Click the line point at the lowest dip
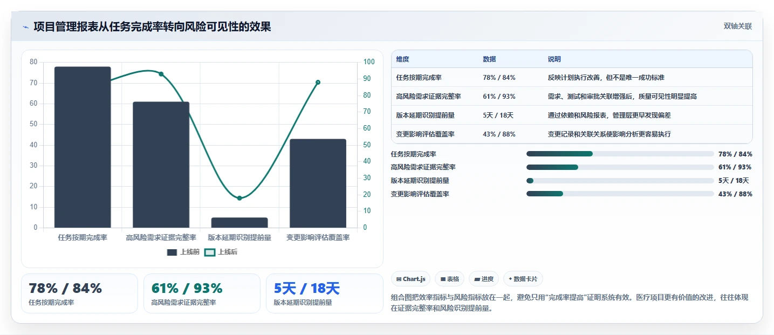This screenshot has width=774, height=335. pos(239,198)
